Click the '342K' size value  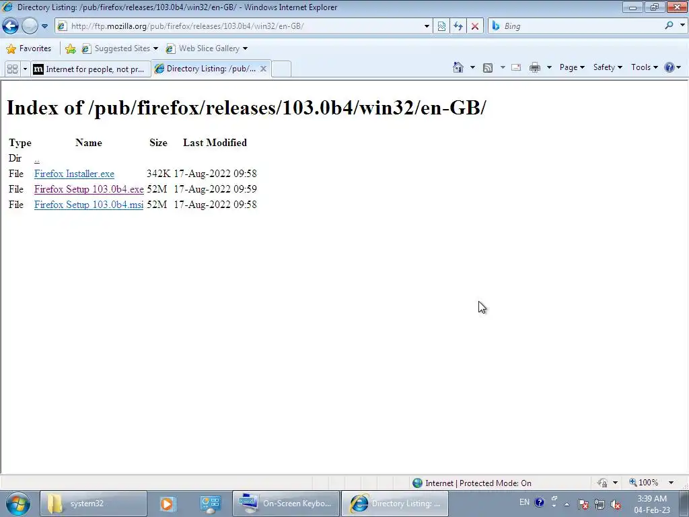[158, 174]
